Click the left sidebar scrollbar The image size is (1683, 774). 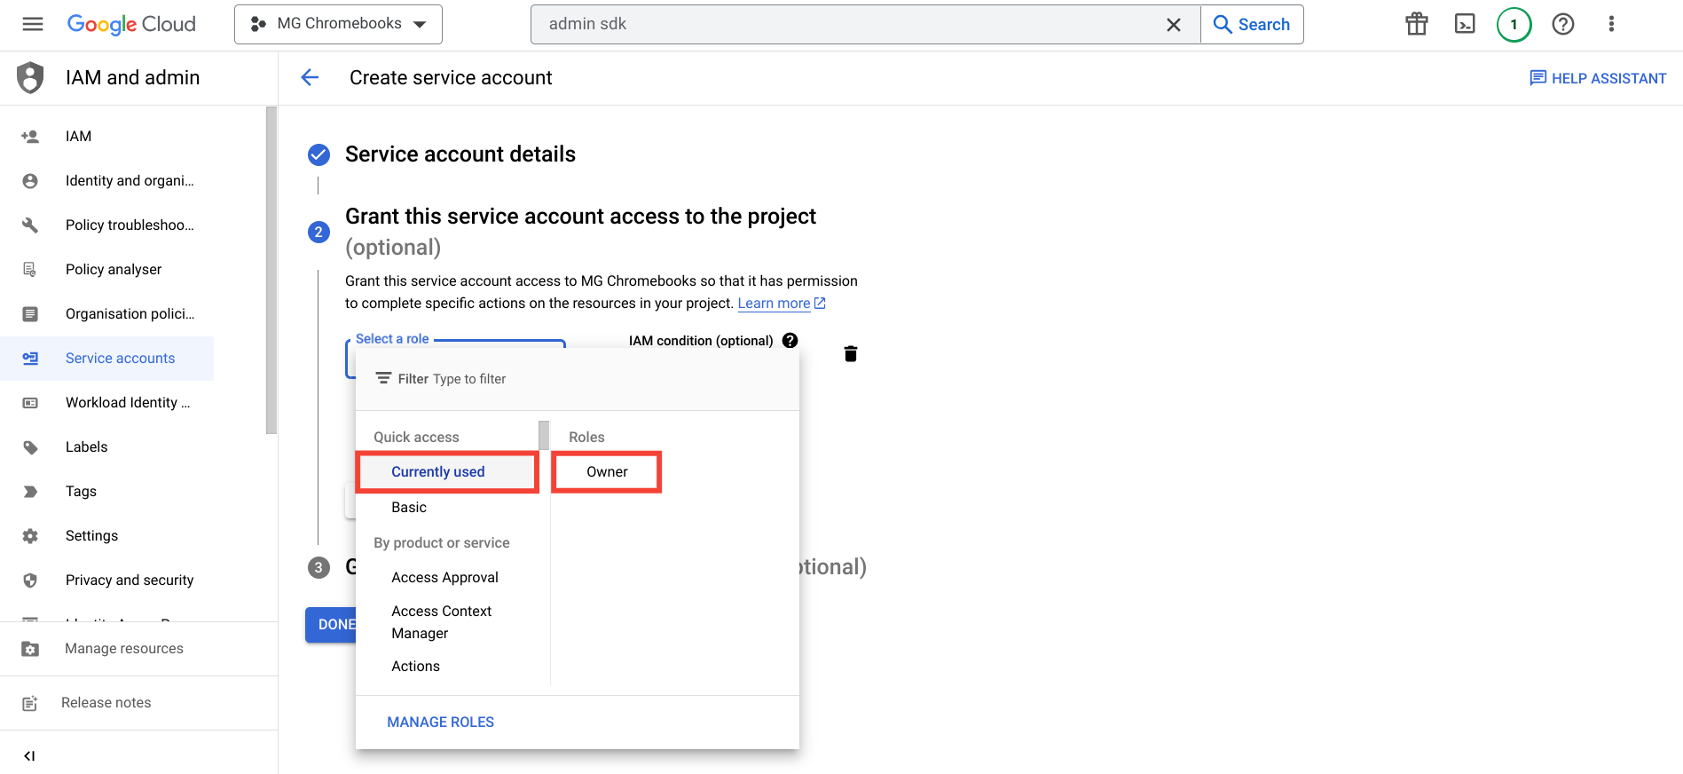point(271,271)
